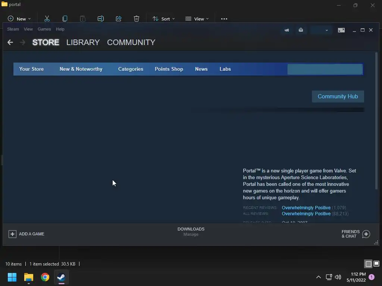The height and width of the screenshot is (286, 382).
Task: Click the Community Hub button
Action: tap(338, 96)
